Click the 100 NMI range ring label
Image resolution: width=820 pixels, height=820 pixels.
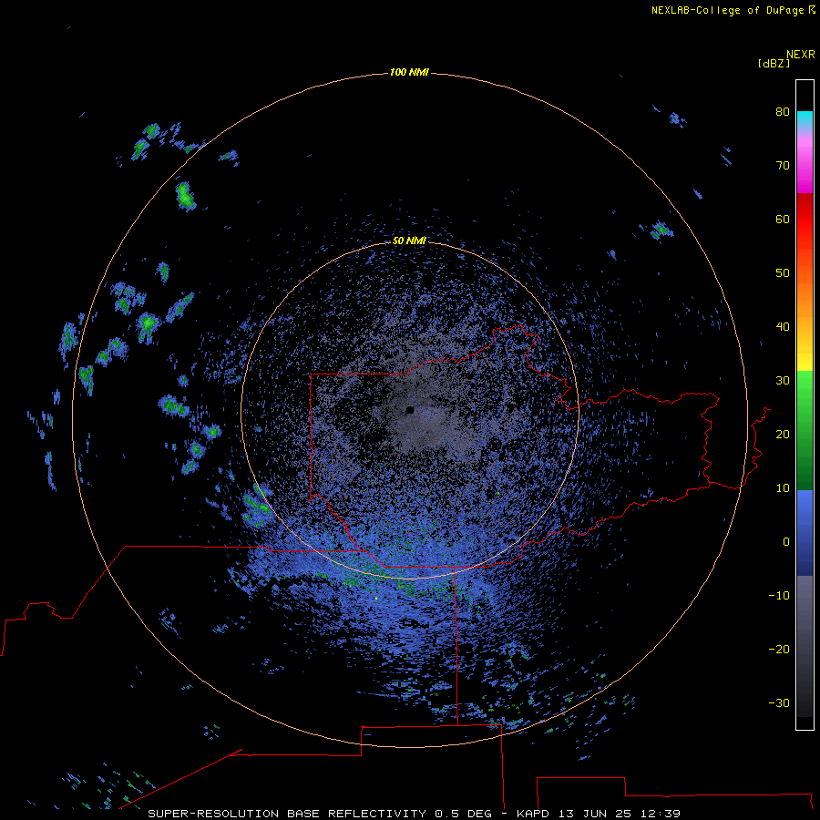click(x=409, y=72)
